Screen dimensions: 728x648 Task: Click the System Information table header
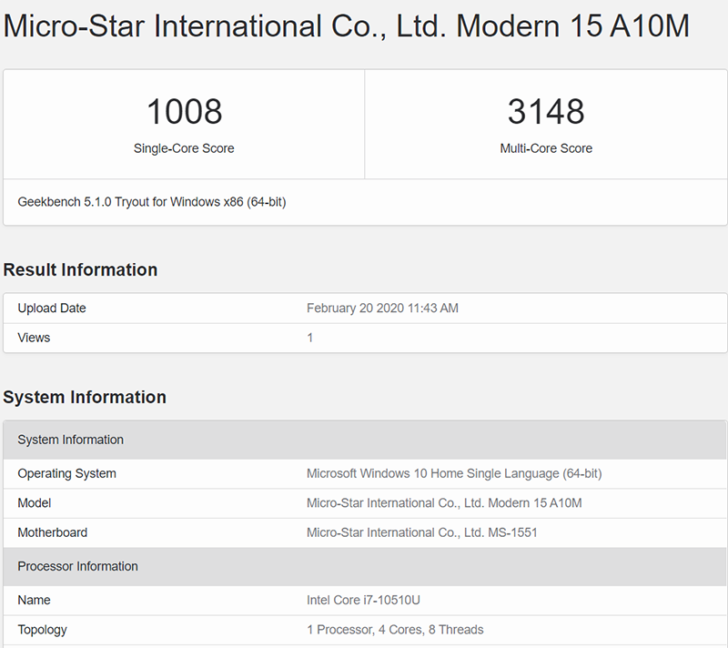click(71, 440)
